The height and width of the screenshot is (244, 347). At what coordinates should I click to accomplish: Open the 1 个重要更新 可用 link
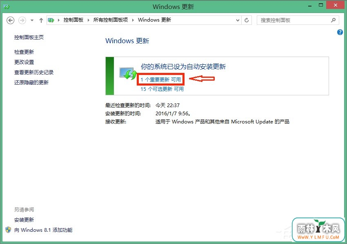click(161, 79)
